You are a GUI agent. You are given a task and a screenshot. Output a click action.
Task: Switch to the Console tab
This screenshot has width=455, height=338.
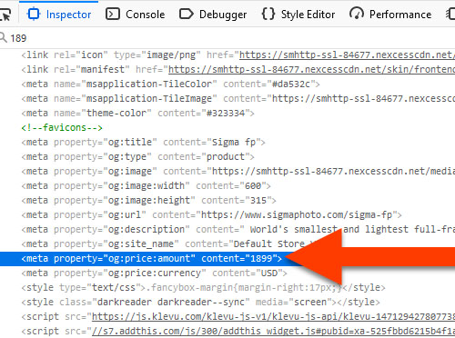coord(135,15)
